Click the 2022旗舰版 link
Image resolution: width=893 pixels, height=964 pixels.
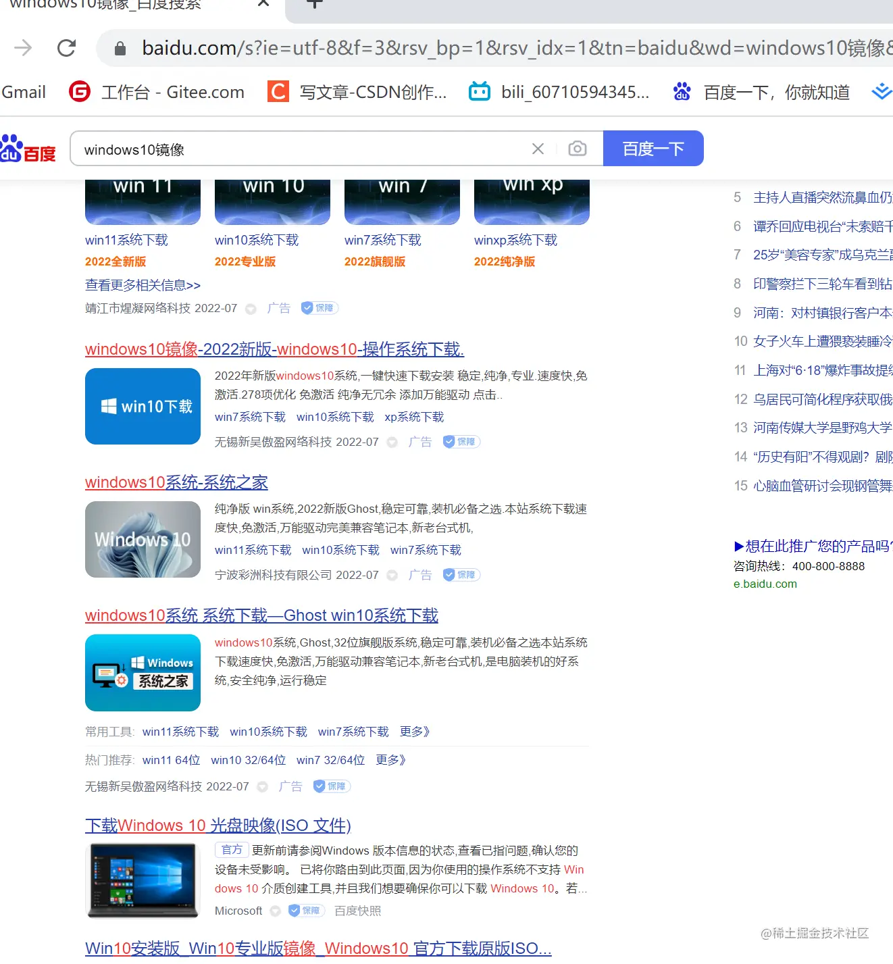[x=375, y=261]
